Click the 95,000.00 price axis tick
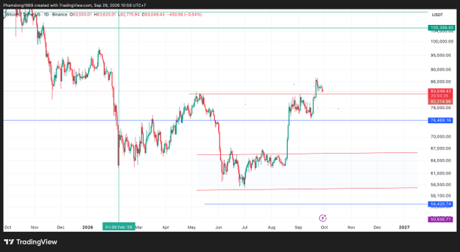460x252 pixels. [x=440, y=55]
